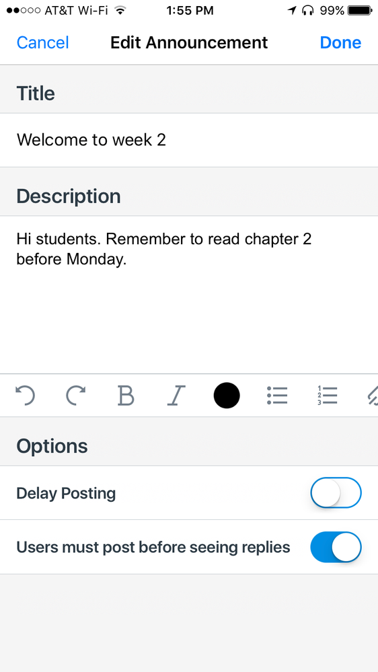378x672 pixels.
Task: Tap the Edit Announcement header title
Action: click(x=189, y=43)
